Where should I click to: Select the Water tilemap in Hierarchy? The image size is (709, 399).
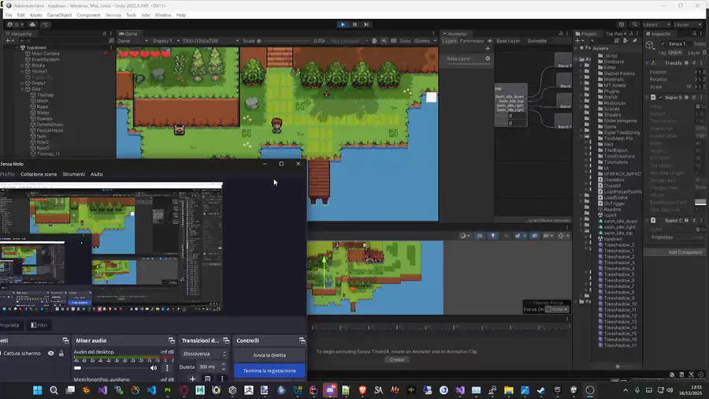coord(43,113)
